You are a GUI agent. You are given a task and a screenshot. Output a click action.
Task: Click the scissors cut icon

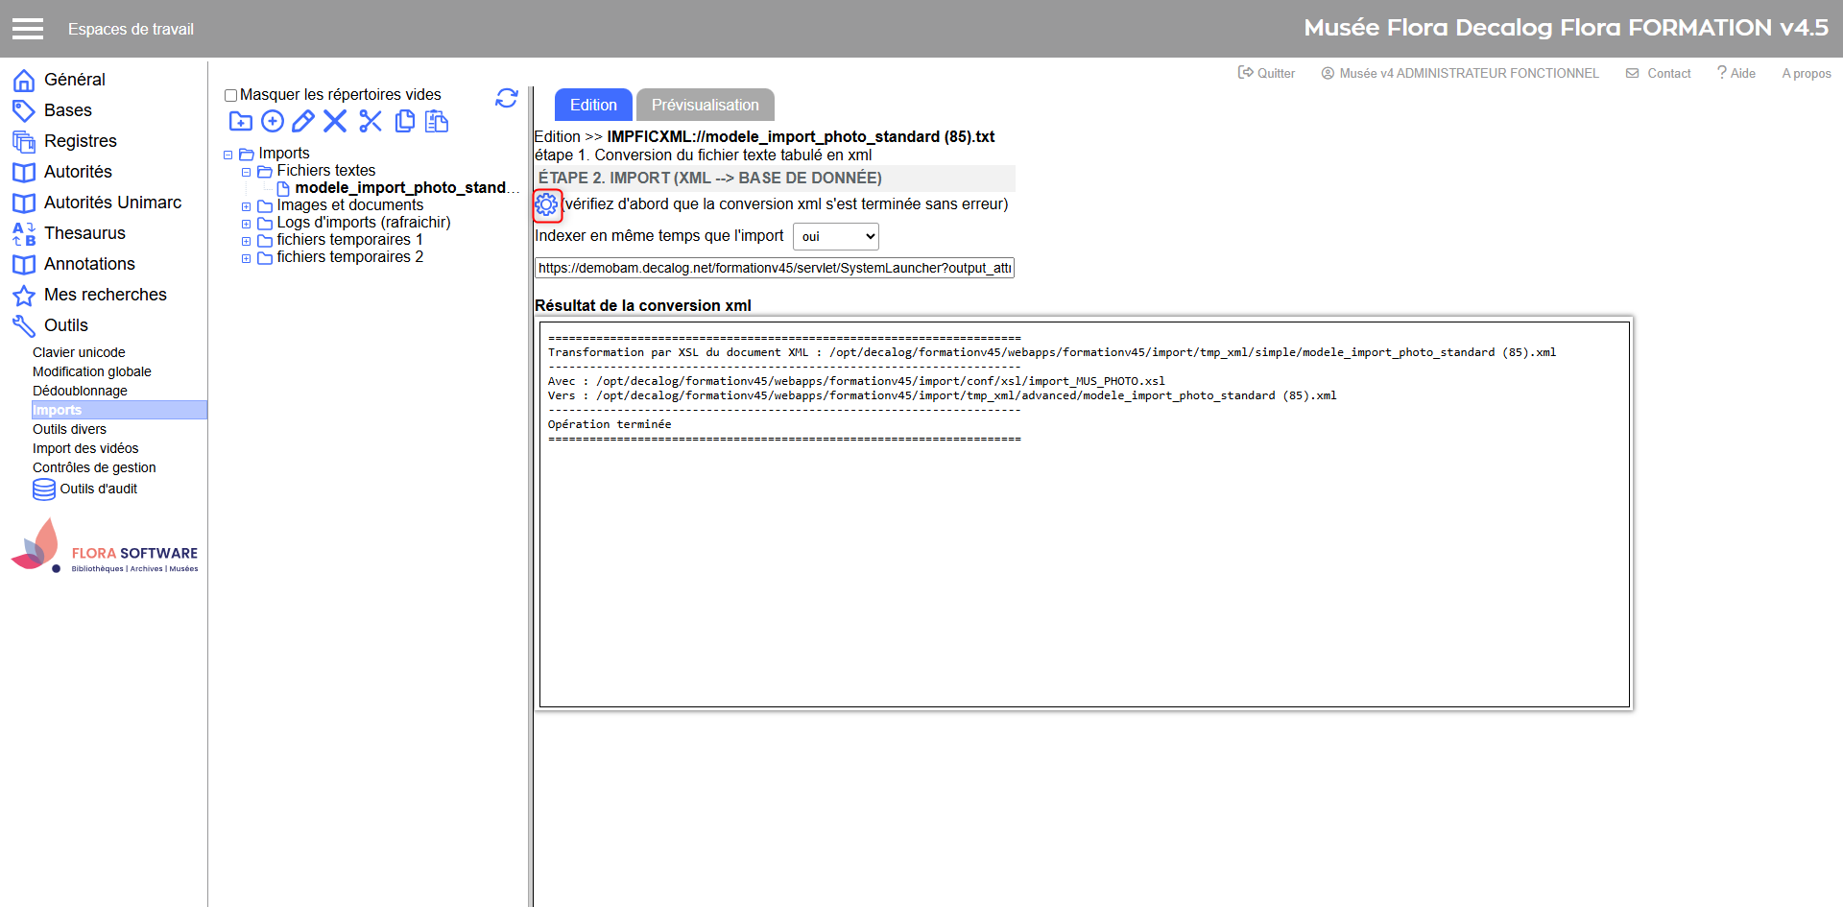[371, 121]
